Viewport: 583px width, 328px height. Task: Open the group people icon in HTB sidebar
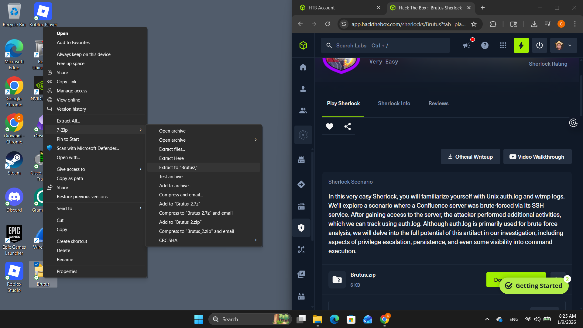(303, 111)
